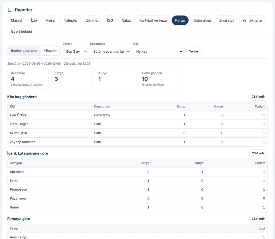
Task: Click the Yenile button
Action: click(193, 51)
